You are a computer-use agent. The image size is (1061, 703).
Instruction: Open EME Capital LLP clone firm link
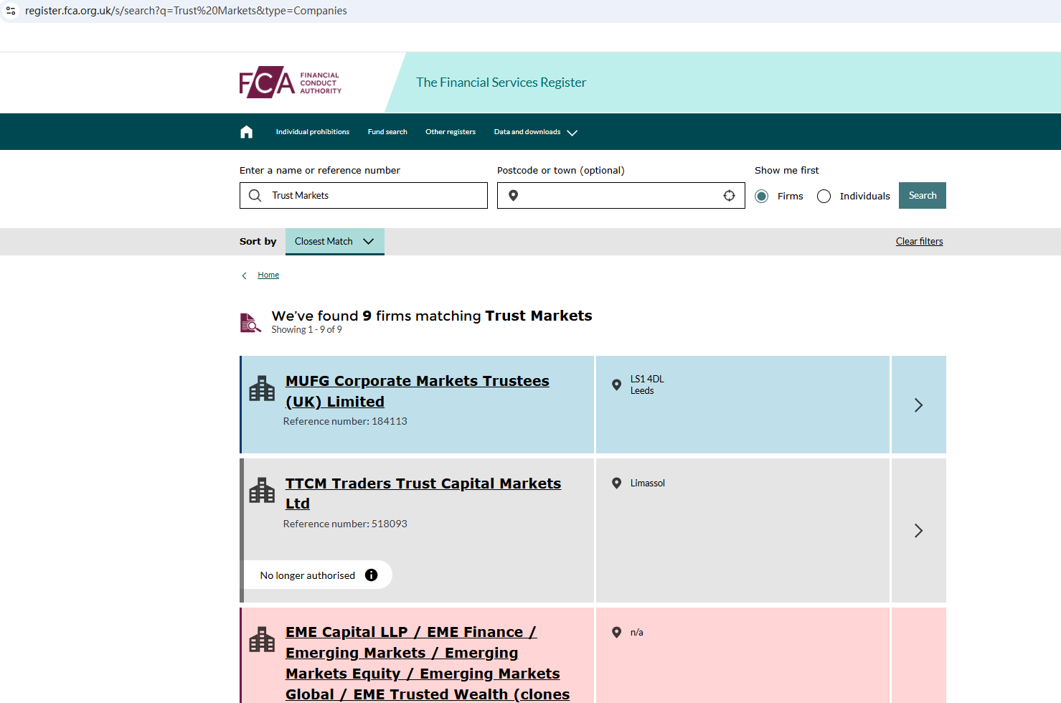428,663
